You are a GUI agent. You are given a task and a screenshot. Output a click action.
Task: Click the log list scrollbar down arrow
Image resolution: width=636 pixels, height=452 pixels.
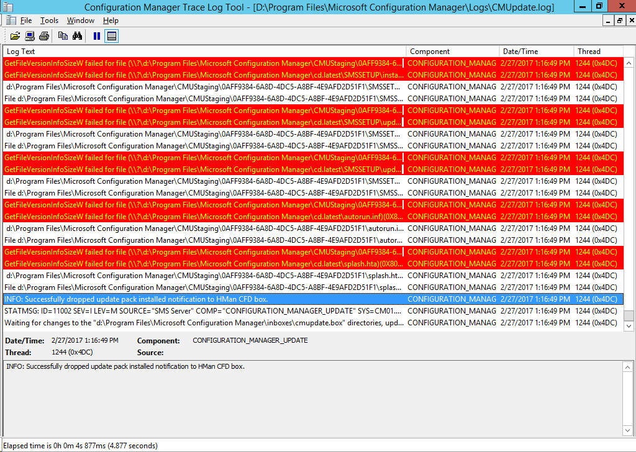[x=629, y=326]
